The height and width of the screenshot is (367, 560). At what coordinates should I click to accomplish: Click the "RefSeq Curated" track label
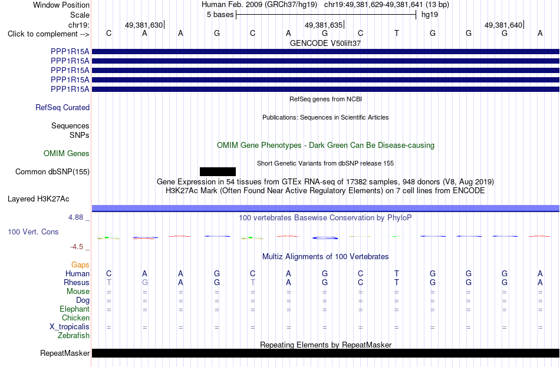point(62,107)
